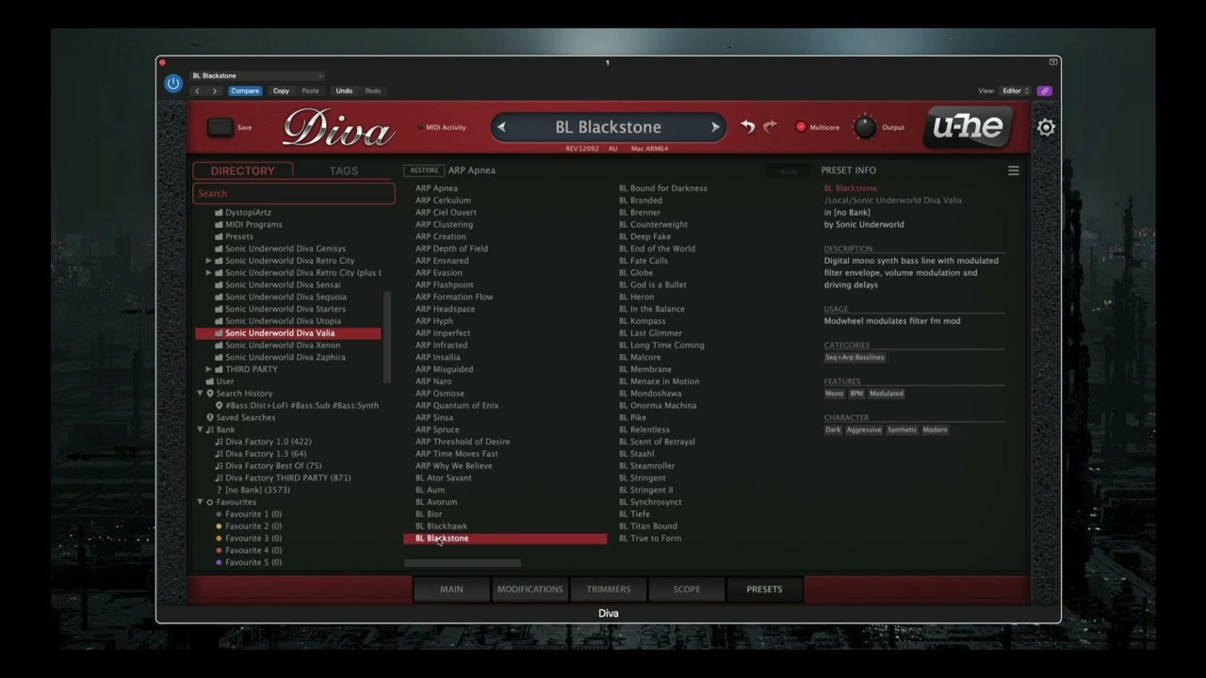Image resolution: width=1206 pixels, height=678 pixels.
Task: Click the Output volume knob
Action: pos(864,127)
